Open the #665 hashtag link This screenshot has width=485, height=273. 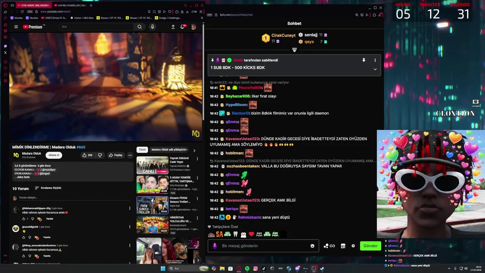pyautogui.click(x=81, y=147)
